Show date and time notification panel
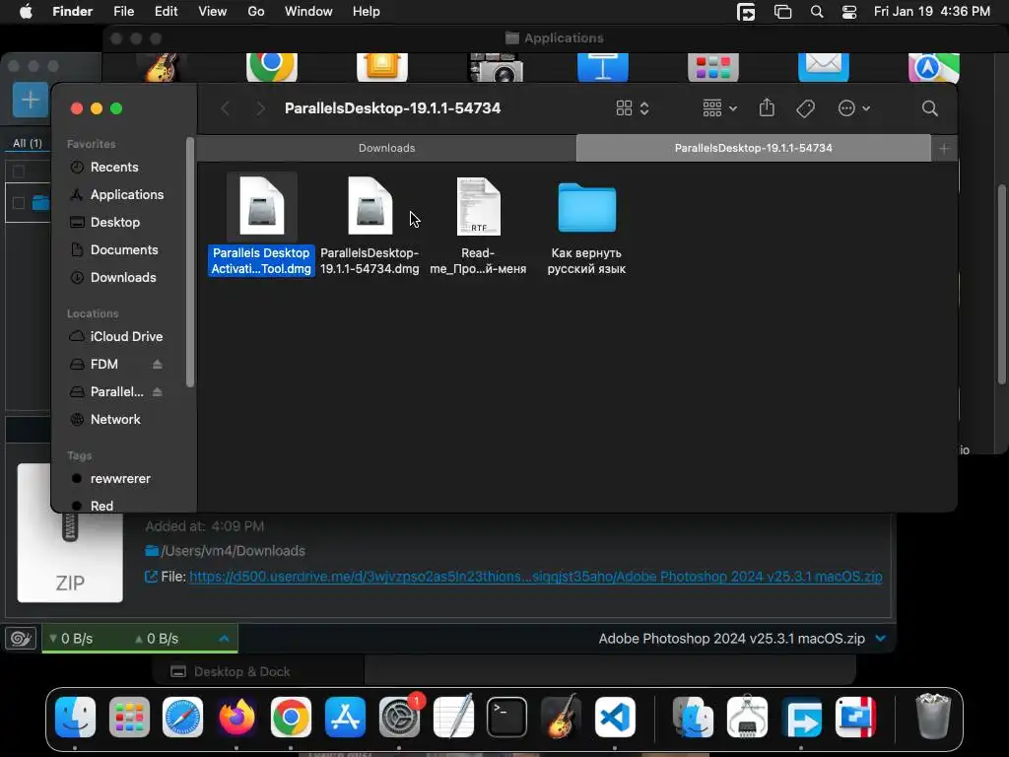The height and width of the screenshot is (757, 1009). pyautogui.click(x=932, y=12)
